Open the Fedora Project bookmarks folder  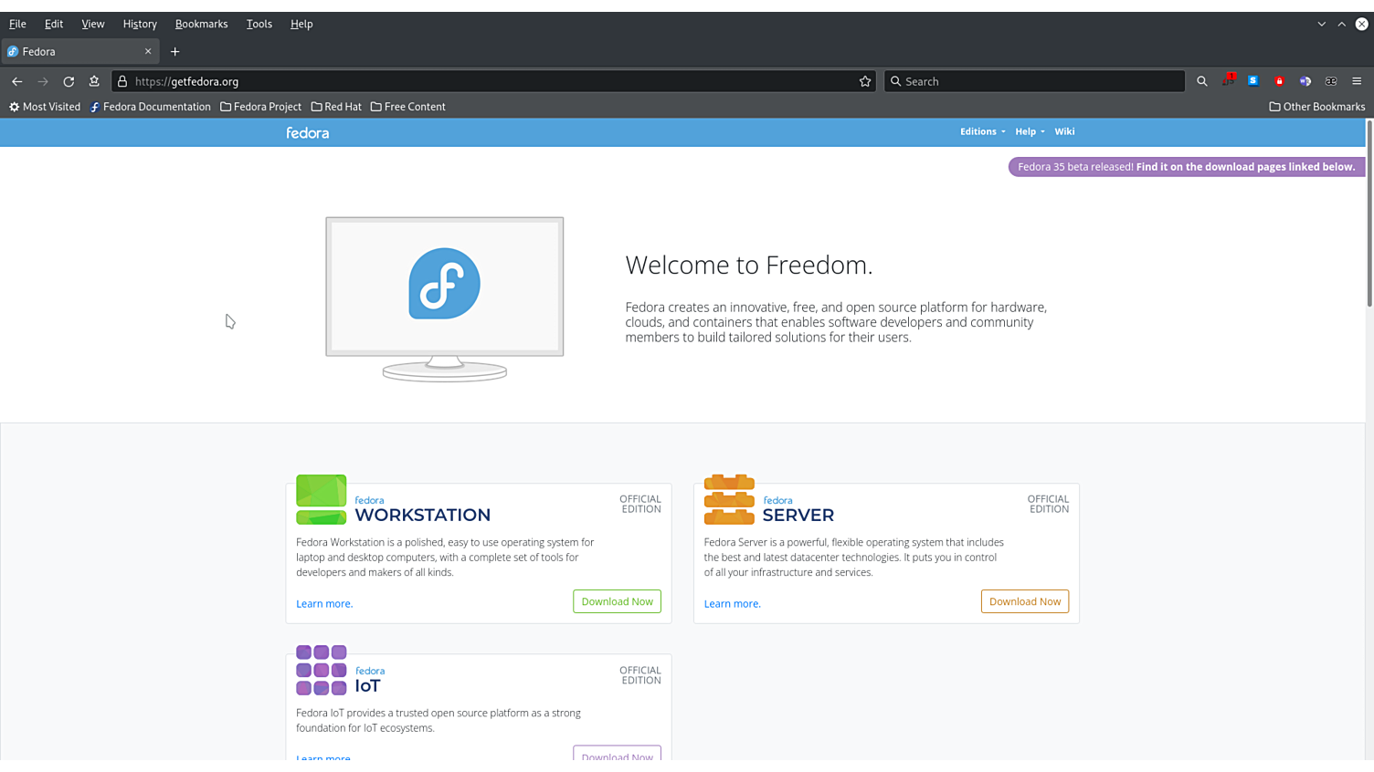click(260, 107)
